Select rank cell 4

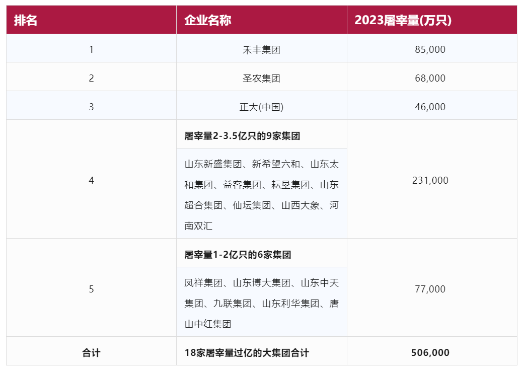(91, 179)
